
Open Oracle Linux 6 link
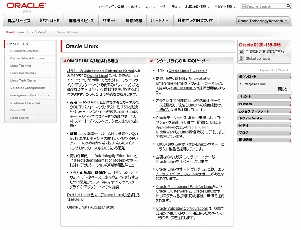point(184,88)
